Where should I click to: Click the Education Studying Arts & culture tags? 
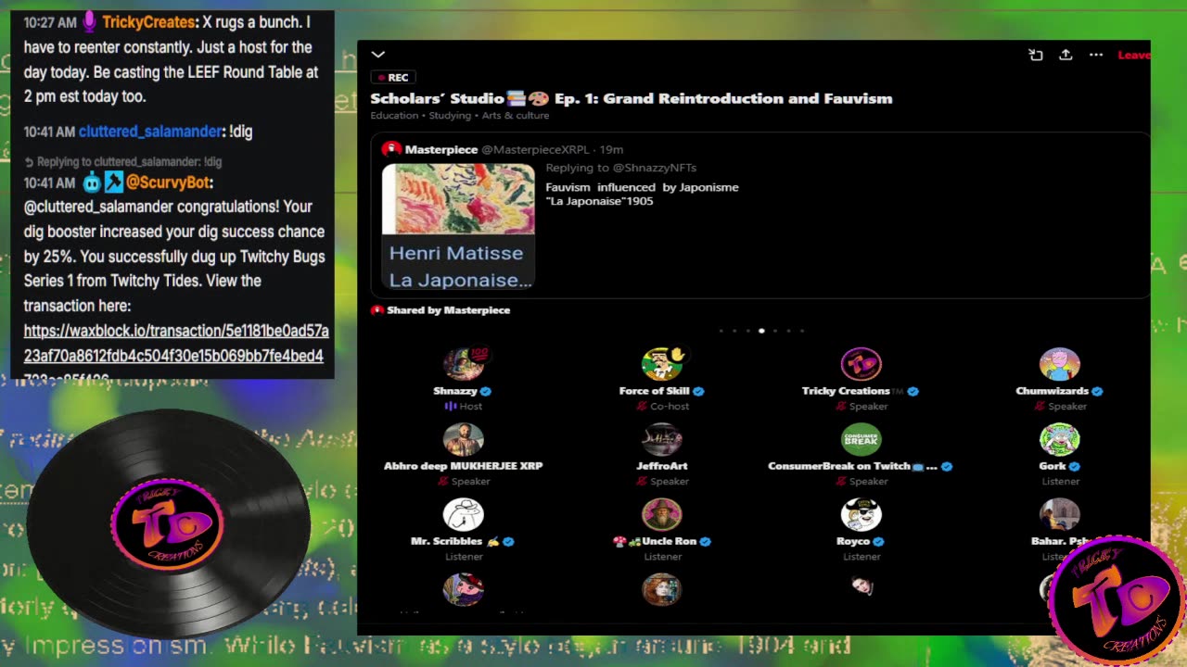(x=460, y=116)
